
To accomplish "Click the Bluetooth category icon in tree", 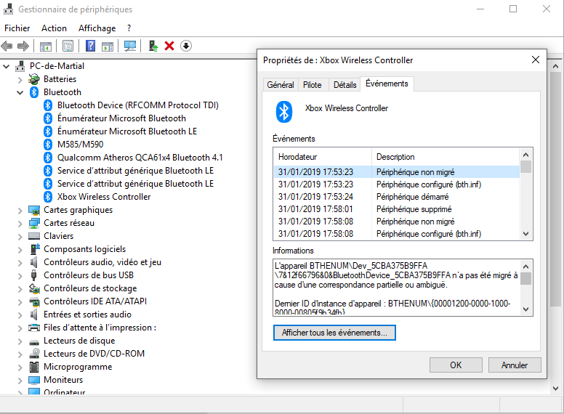I will 34,92.
